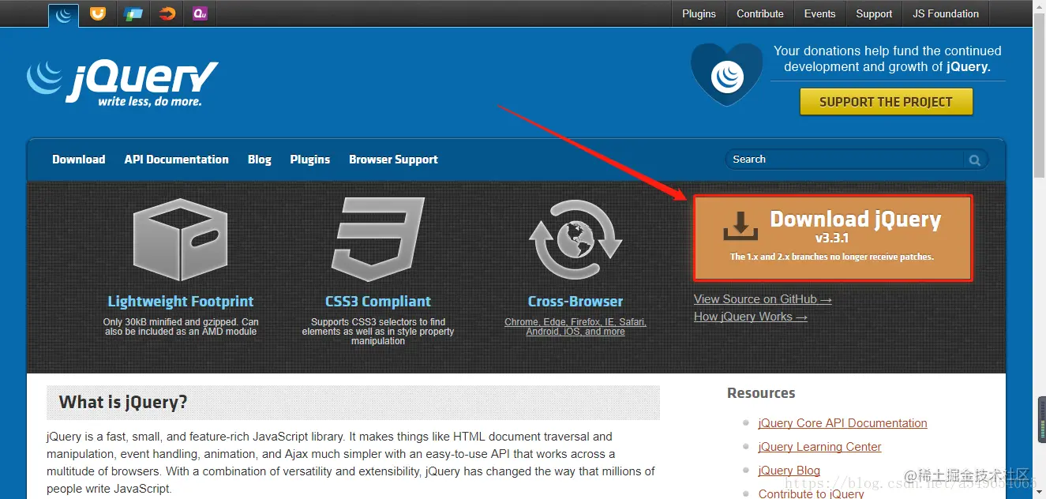Image resolution: width=1046 pixels, height=499 pixels.
Task: Open the jQuery Mobile project icon
Action: click(133, 13)
